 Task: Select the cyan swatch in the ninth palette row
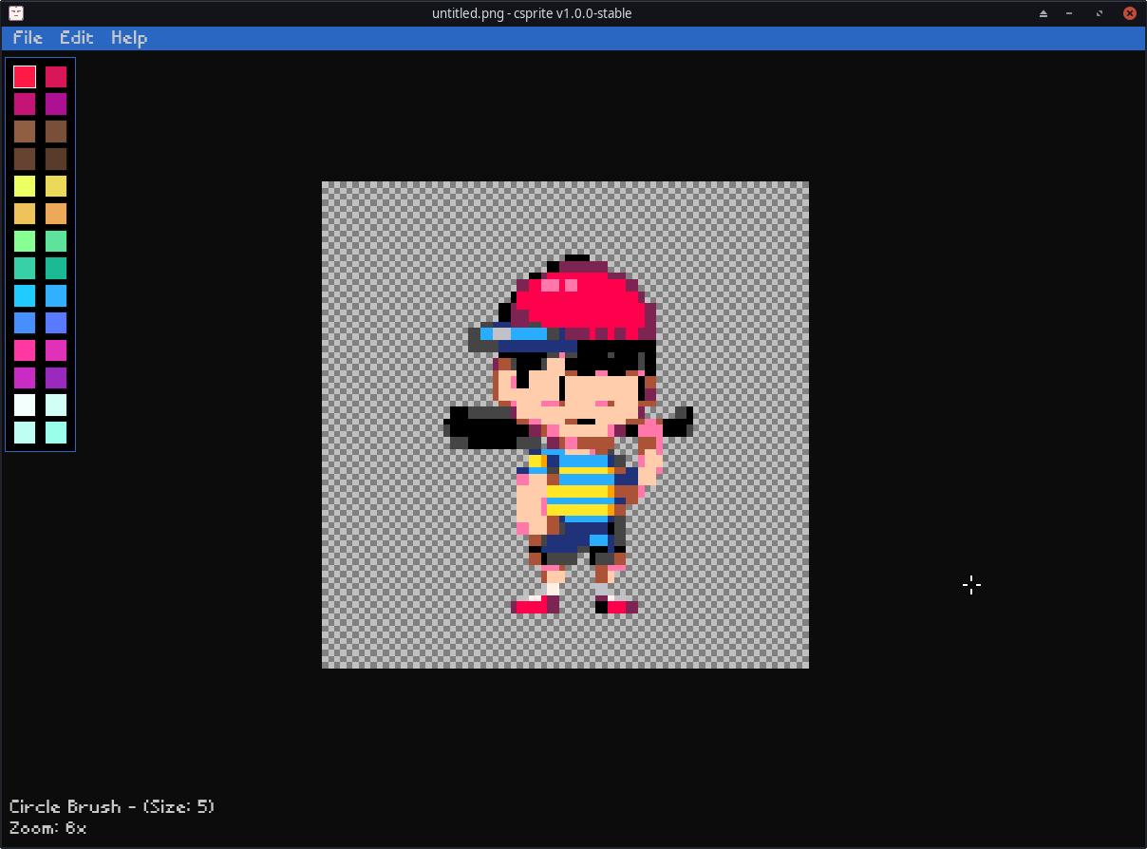[25, 295]
